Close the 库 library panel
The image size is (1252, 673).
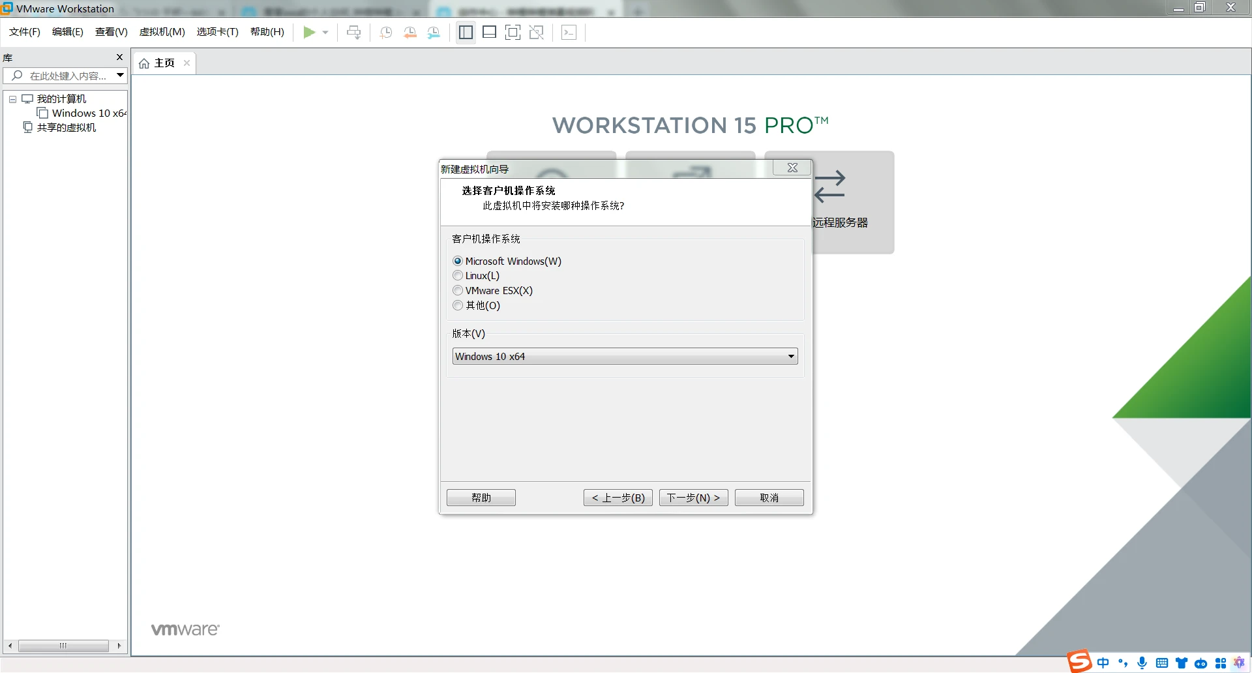(x=119, y=57)
